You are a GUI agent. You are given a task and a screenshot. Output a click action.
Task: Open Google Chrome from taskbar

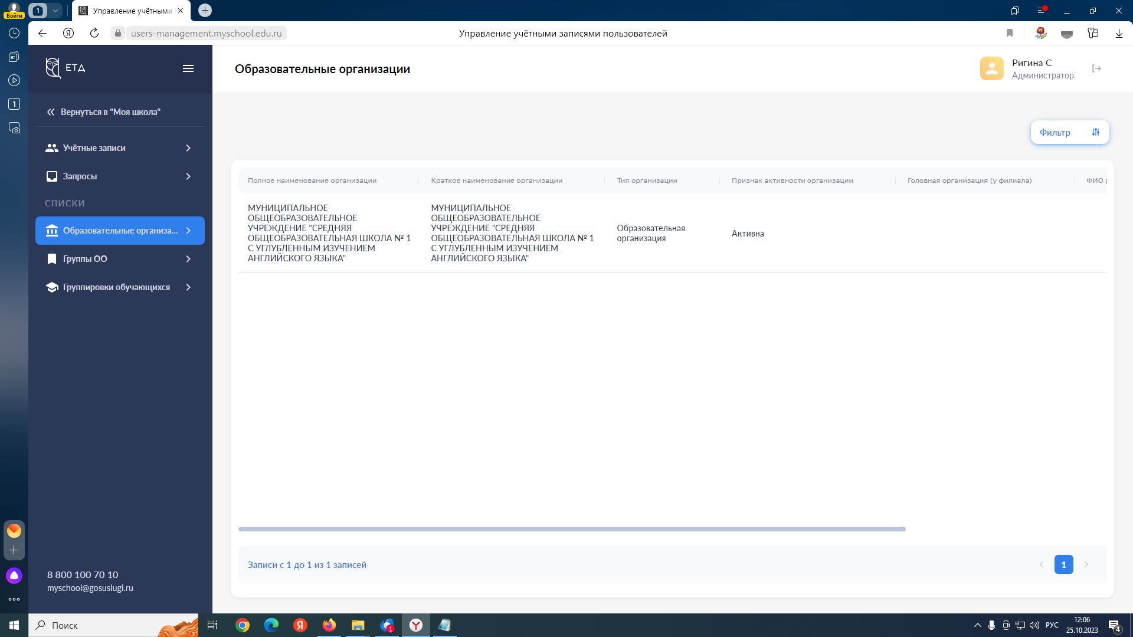click(x=243, y=625)
